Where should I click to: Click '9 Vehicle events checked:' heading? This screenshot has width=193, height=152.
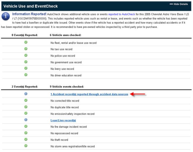coord(67,87)
